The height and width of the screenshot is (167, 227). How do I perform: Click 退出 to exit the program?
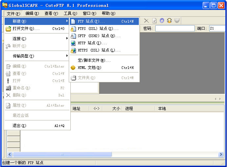pos(19,126)
